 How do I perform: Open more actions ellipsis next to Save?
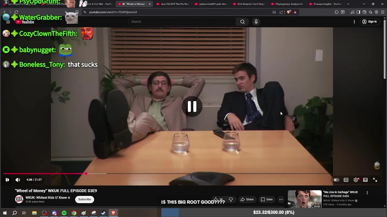(281, 200)
